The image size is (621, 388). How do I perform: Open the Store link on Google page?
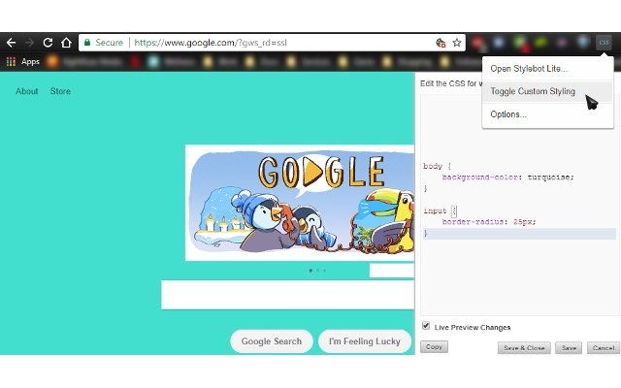(60, 91)
